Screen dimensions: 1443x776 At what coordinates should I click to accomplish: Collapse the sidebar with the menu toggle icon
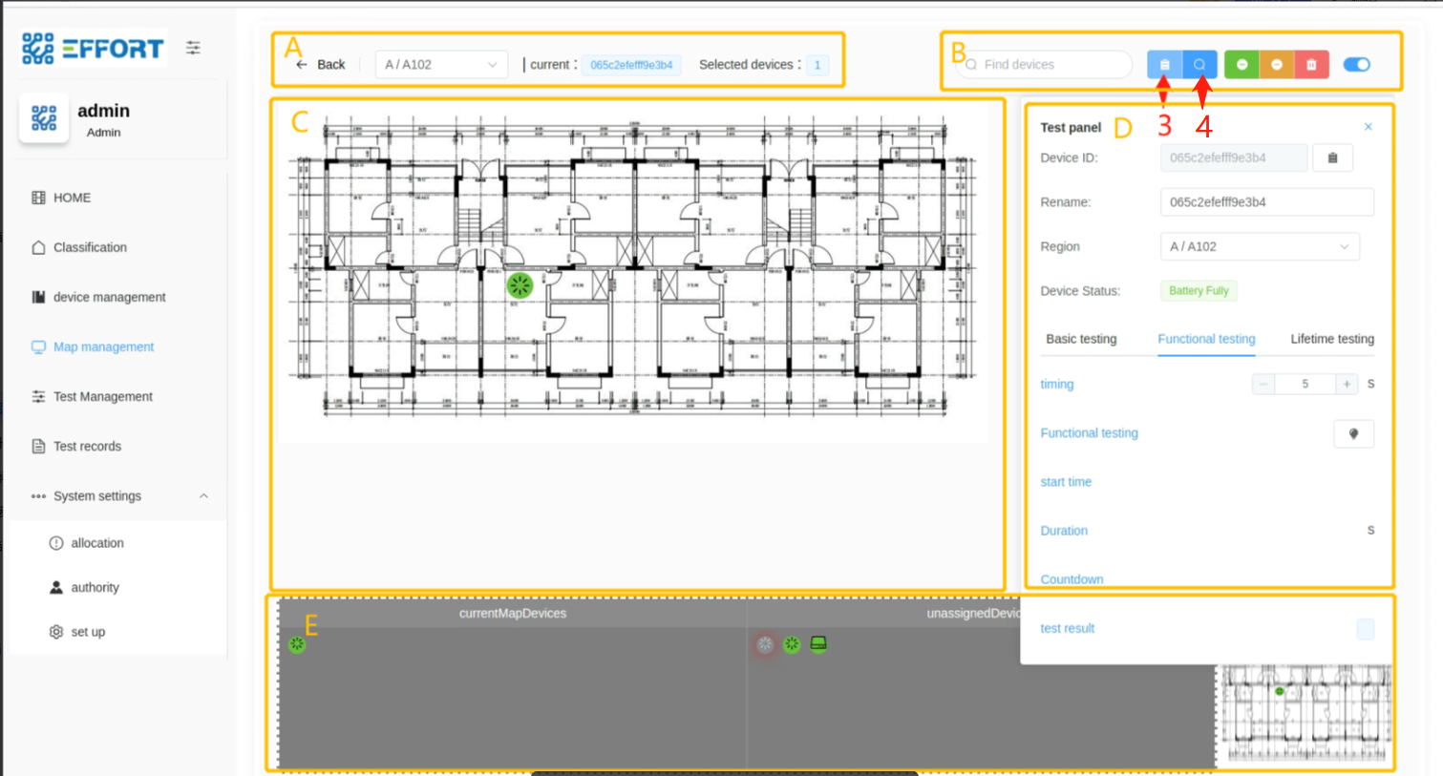pos(193,48)
